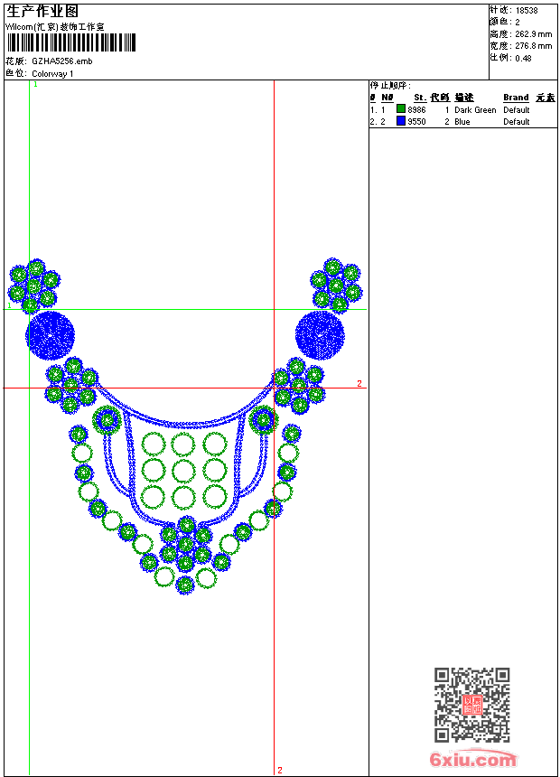The height and width of the screenshot is (777, 560).
Task: Click the barcode under the studio name
Action: [71, 42]
